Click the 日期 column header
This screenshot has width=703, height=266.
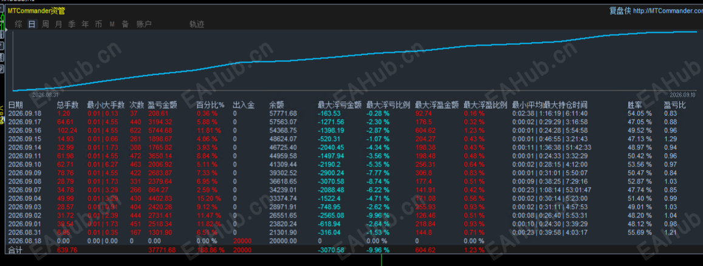(15, 105)
